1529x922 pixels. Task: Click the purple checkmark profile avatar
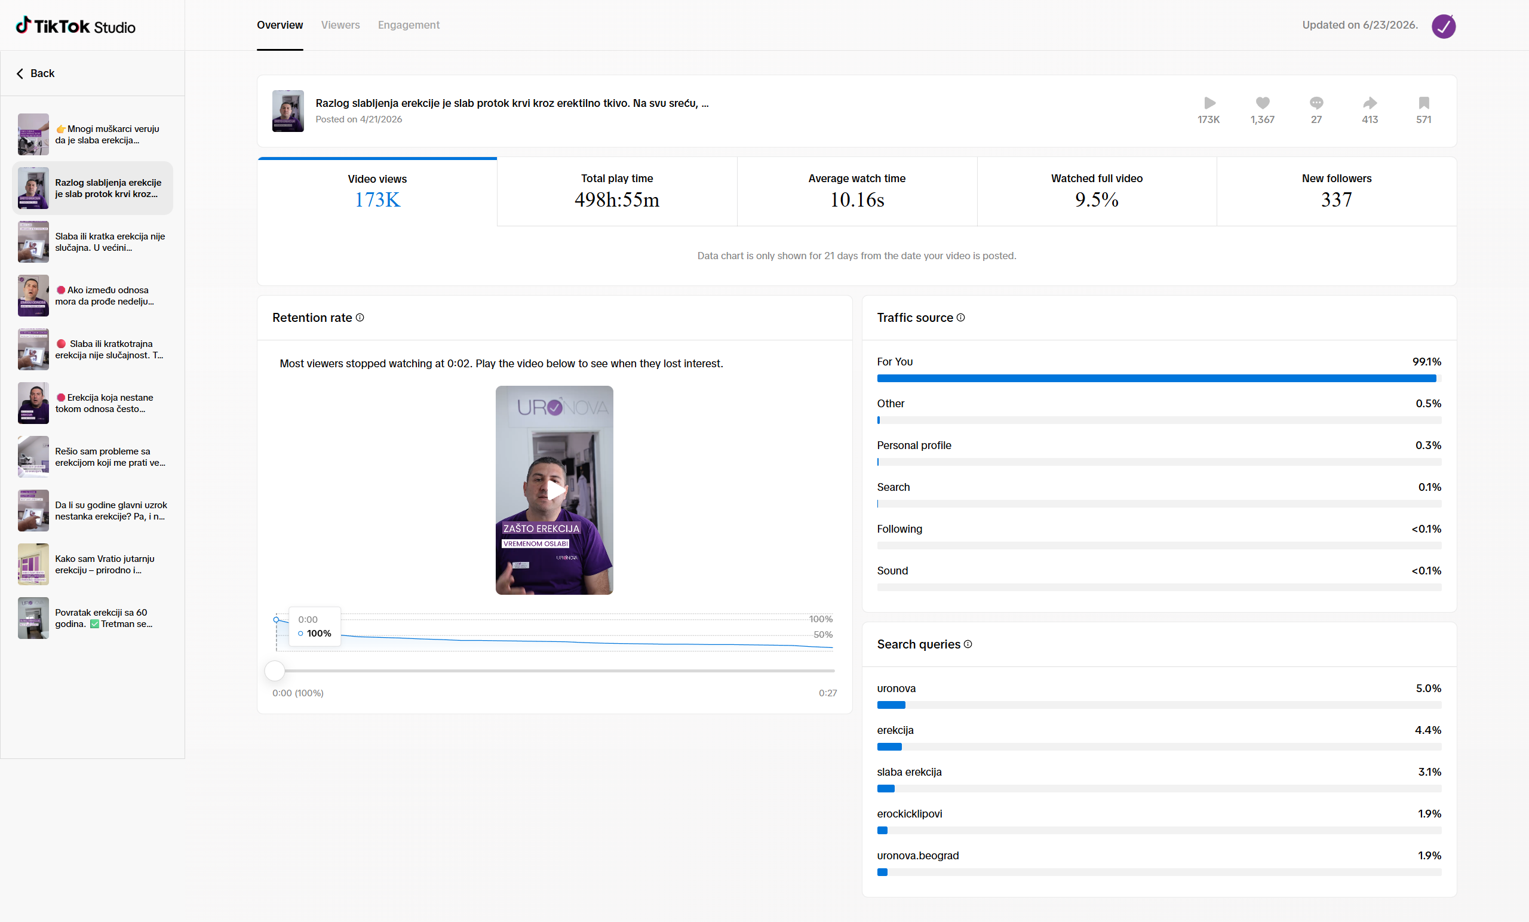tap(1444, 26)
